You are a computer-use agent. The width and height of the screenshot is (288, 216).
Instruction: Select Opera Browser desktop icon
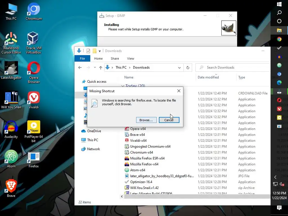(x=34, y=73)
